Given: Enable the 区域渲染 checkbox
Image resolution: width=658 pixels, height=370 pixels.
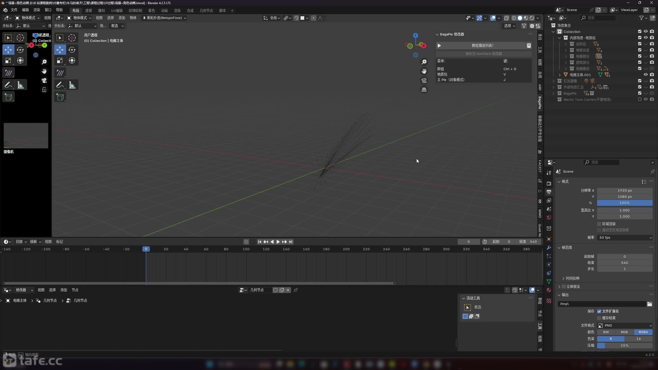Looking at the screenshot, I should [x=599, y=224].
